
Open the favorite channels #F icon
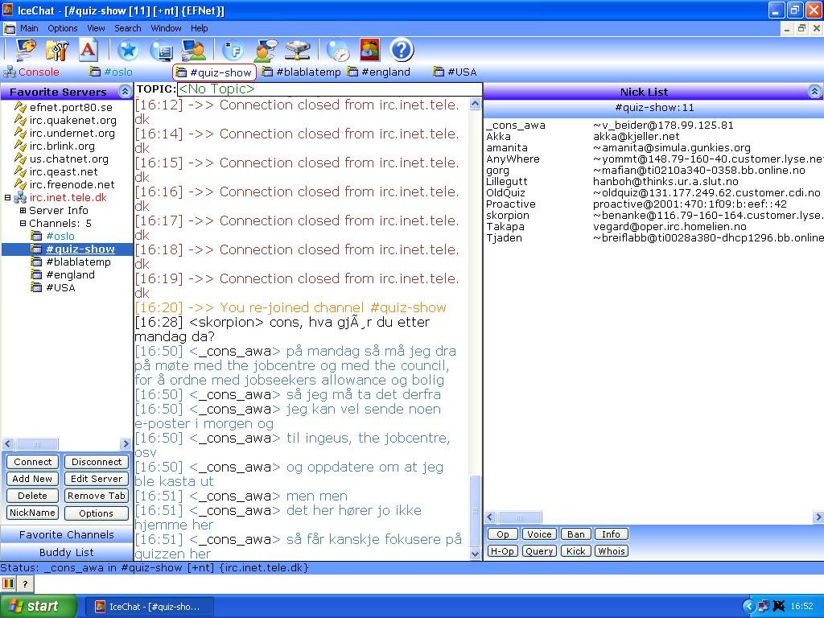pyautogui.click(x=233, y=51)
